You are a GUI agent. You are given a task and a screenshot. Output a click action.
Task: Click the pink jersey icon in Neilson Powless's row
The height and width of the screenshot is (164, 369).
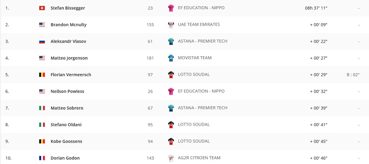point(171,92)
